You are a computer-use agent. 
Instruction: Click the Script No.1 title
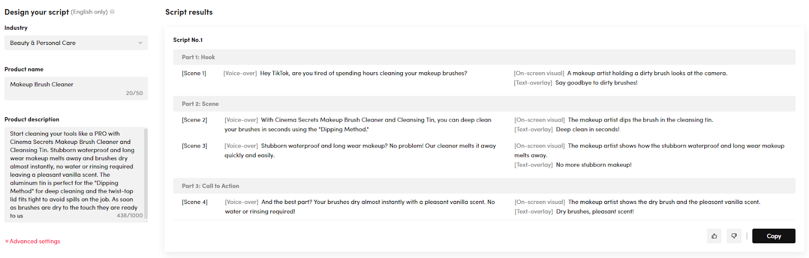(188, 40)
